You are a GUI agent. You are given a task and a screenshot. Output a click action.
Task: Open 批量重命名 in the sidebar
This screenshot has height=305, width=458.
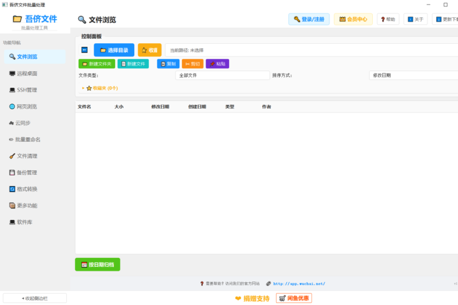click(x=35, y=140)
